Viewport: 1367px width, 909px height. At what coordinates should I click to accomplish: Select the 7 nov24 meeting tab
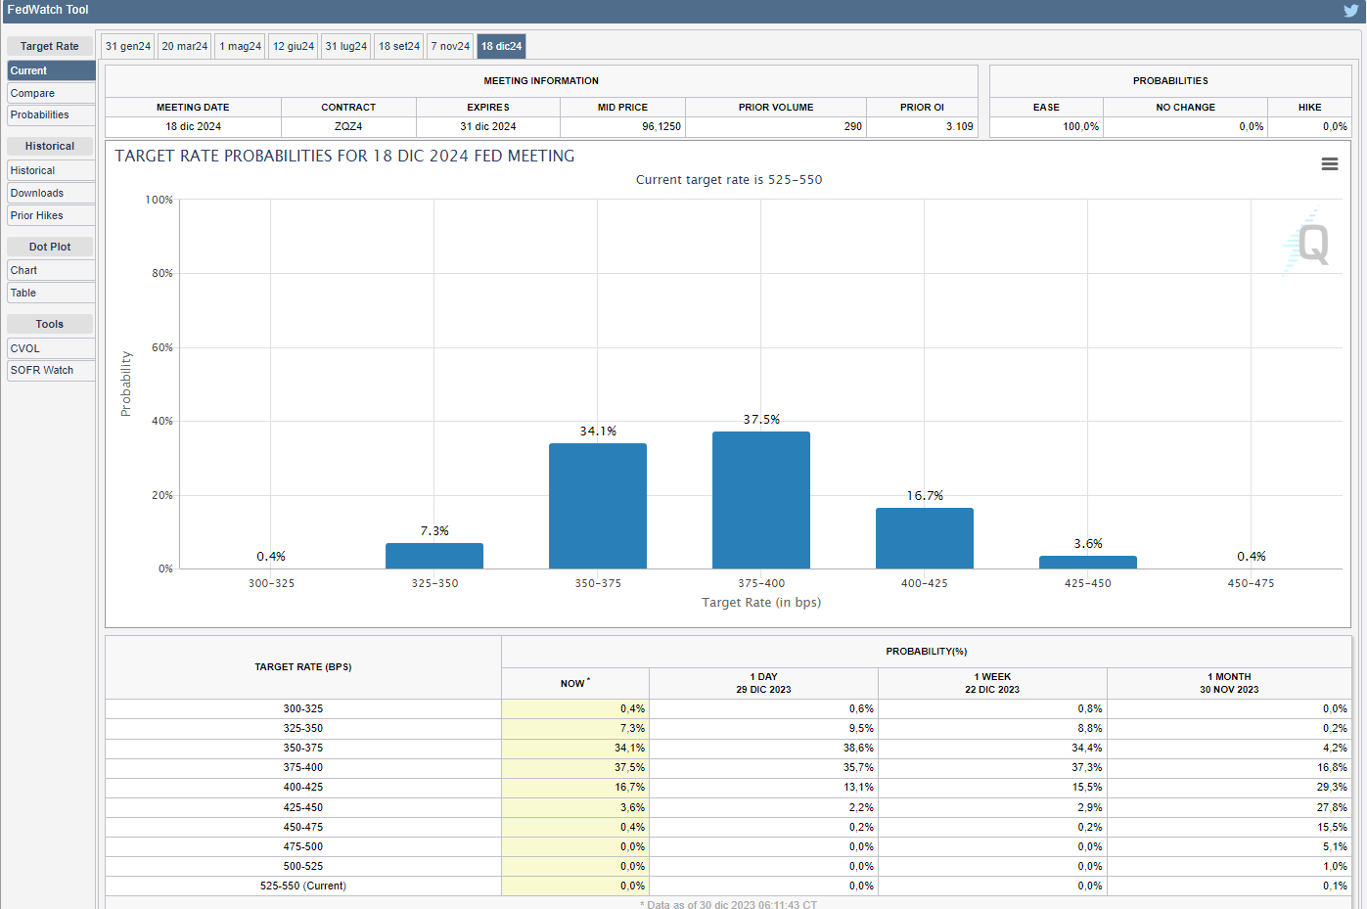(x=450, y=46)
